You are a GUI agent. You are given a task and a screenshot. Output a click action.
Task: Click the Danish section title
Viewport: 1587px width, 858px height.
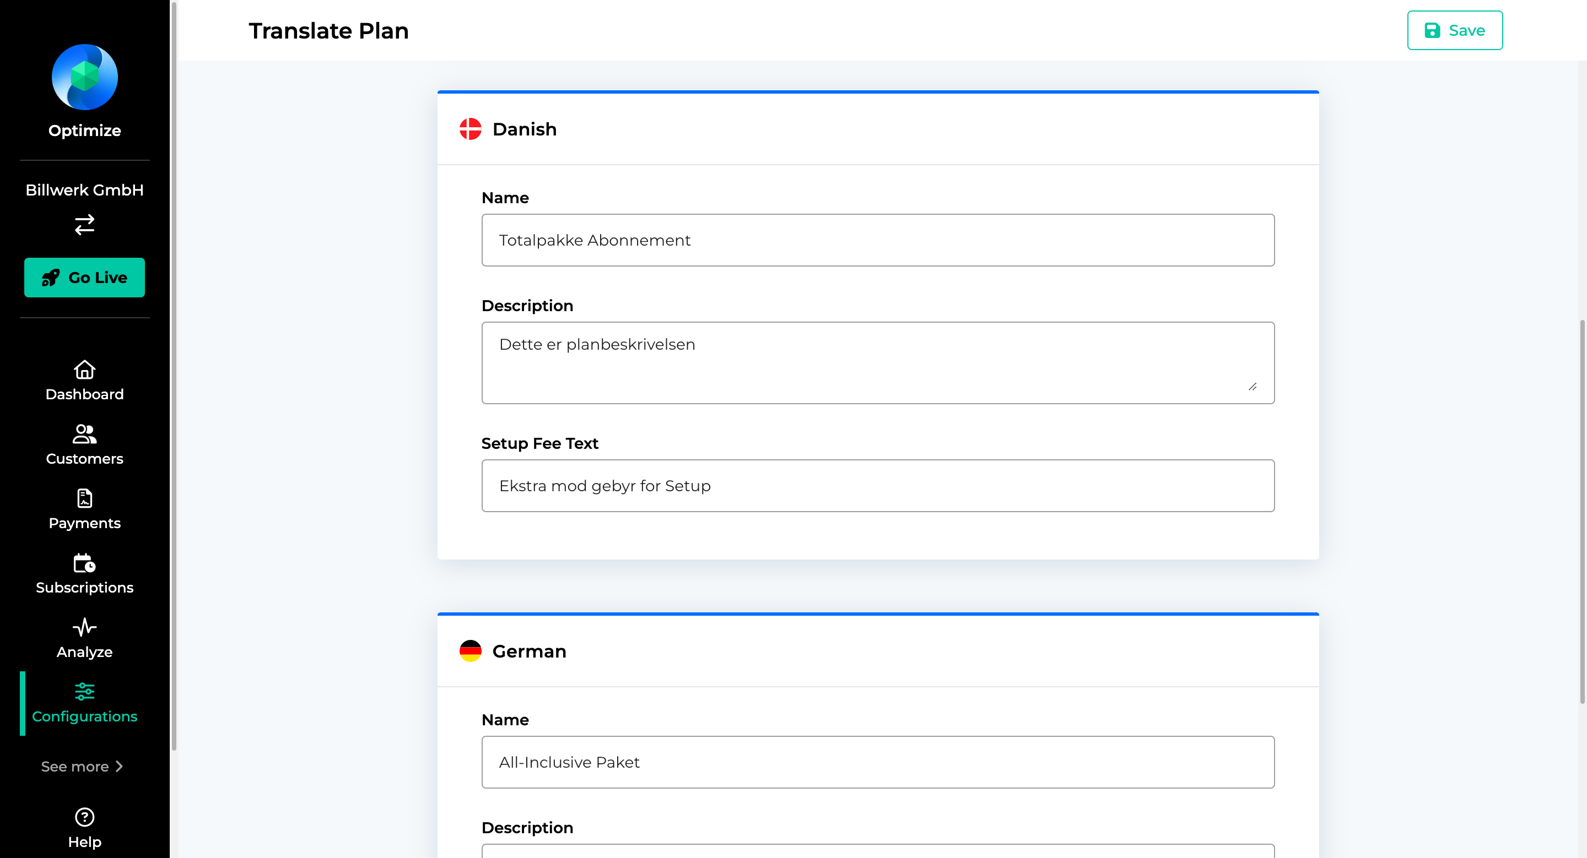tap(524, 129)
